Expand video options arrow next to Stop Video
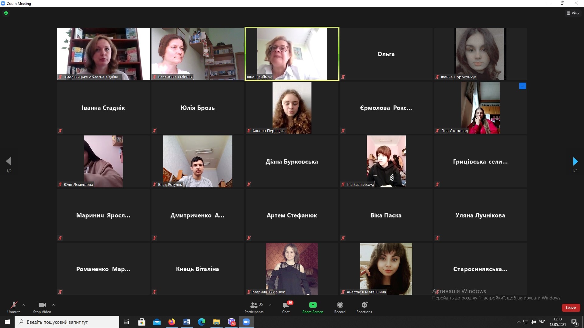The width and height of the screenshot is (584, 328). (54, 305)
